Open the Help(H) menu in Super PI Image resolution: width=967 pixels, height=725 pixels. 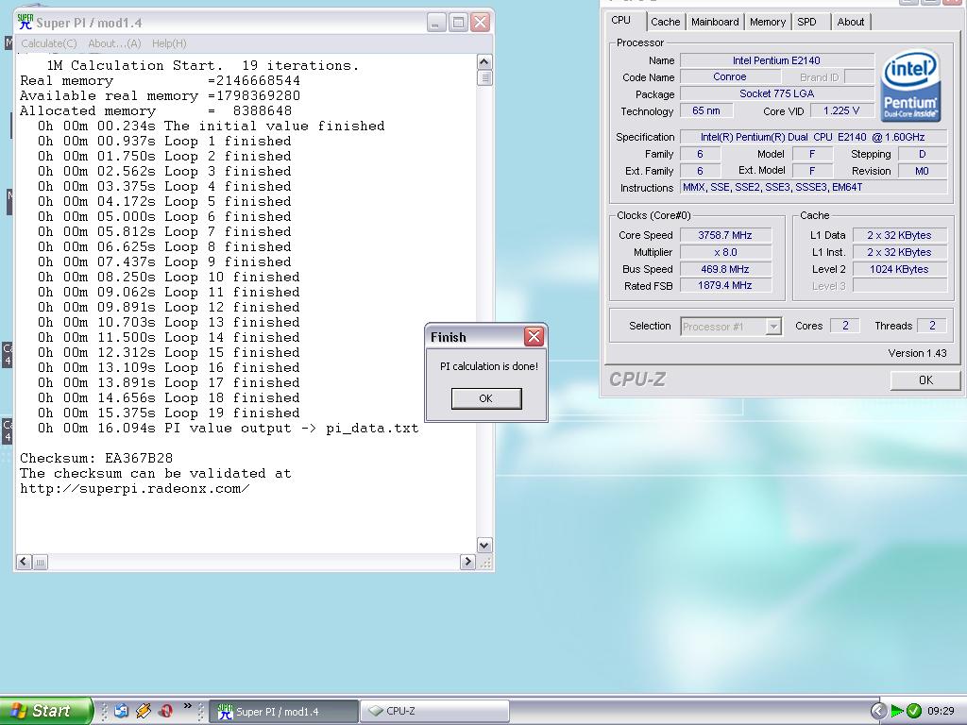(x=169, y=43)
